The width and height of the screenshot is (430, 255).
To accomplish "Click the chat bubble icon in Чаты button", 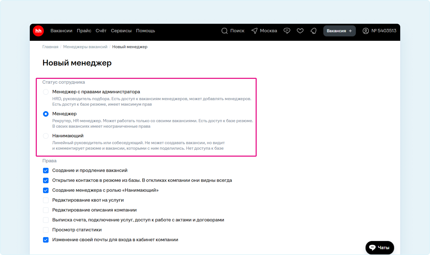I will tap(372, 248).
